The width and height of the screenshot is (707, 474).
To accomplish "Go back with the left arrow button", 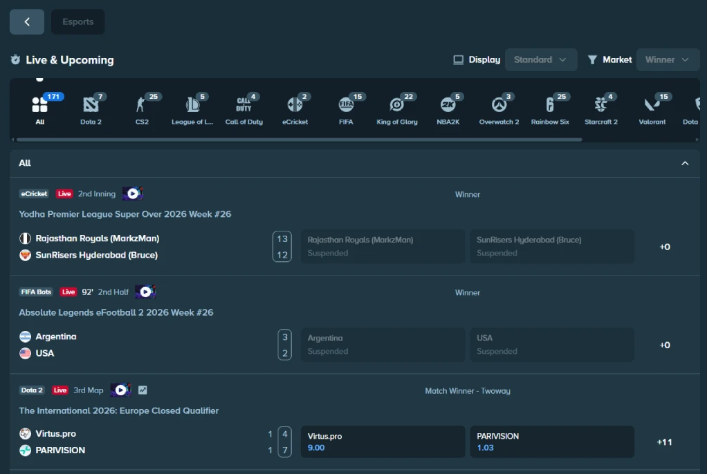I will point(27,21).
